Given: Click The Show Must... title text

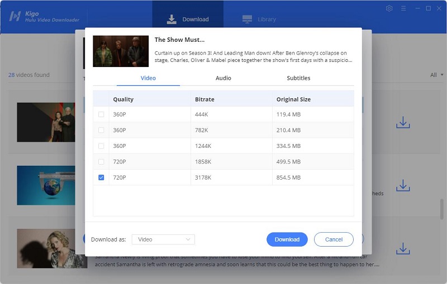Looking at the screenshot, I should (179, 40).
